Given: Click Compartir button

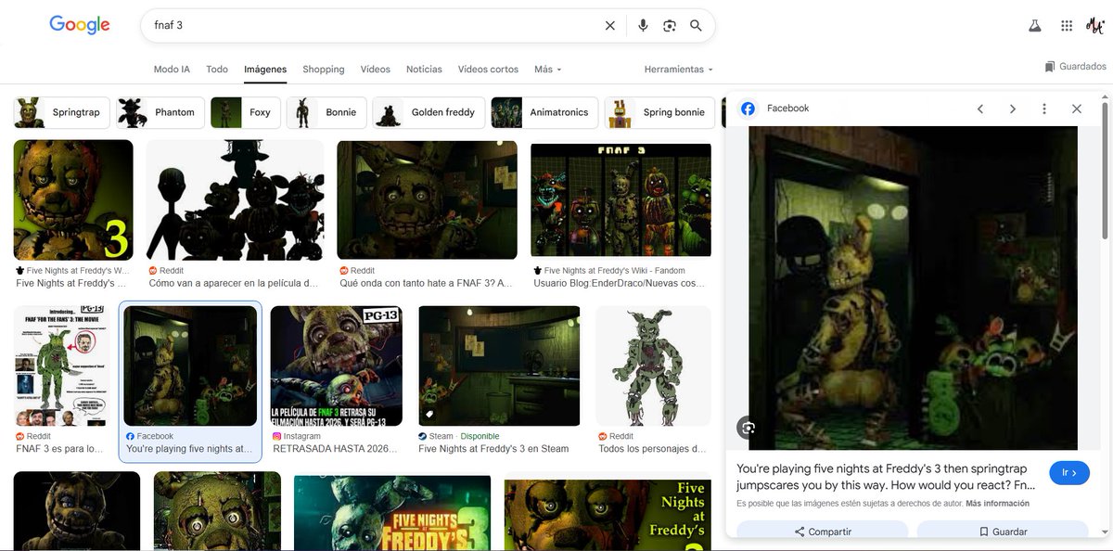Looking at the screenshot, I should click(x=823, y=532).
